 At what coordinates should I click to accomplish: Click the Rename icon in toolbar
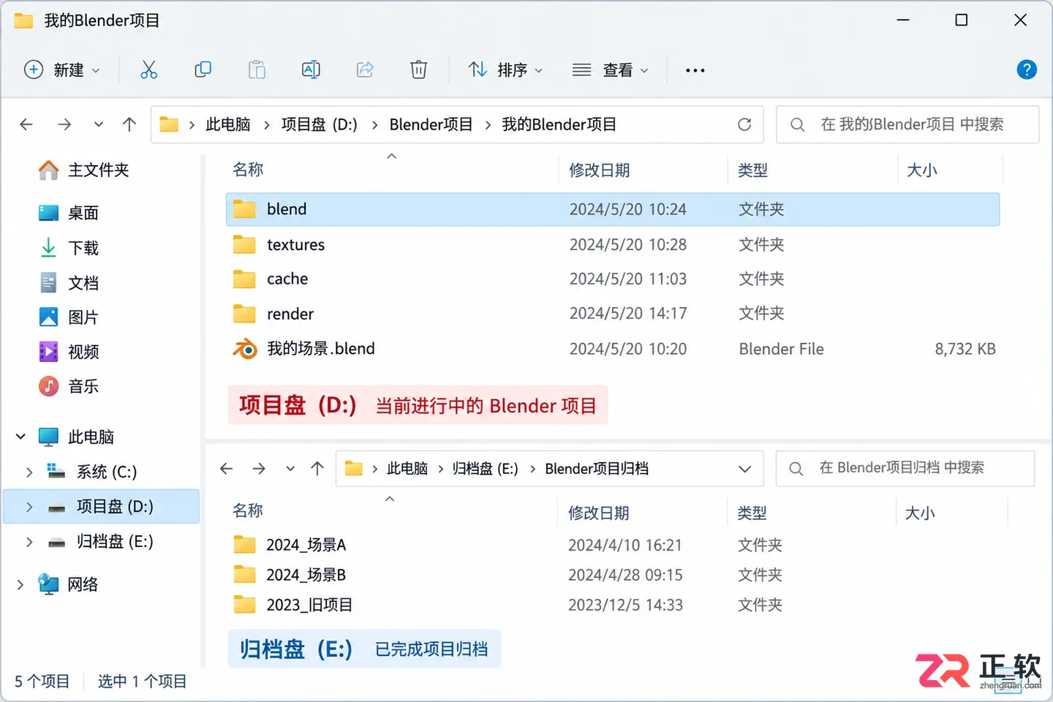[311, 69]
